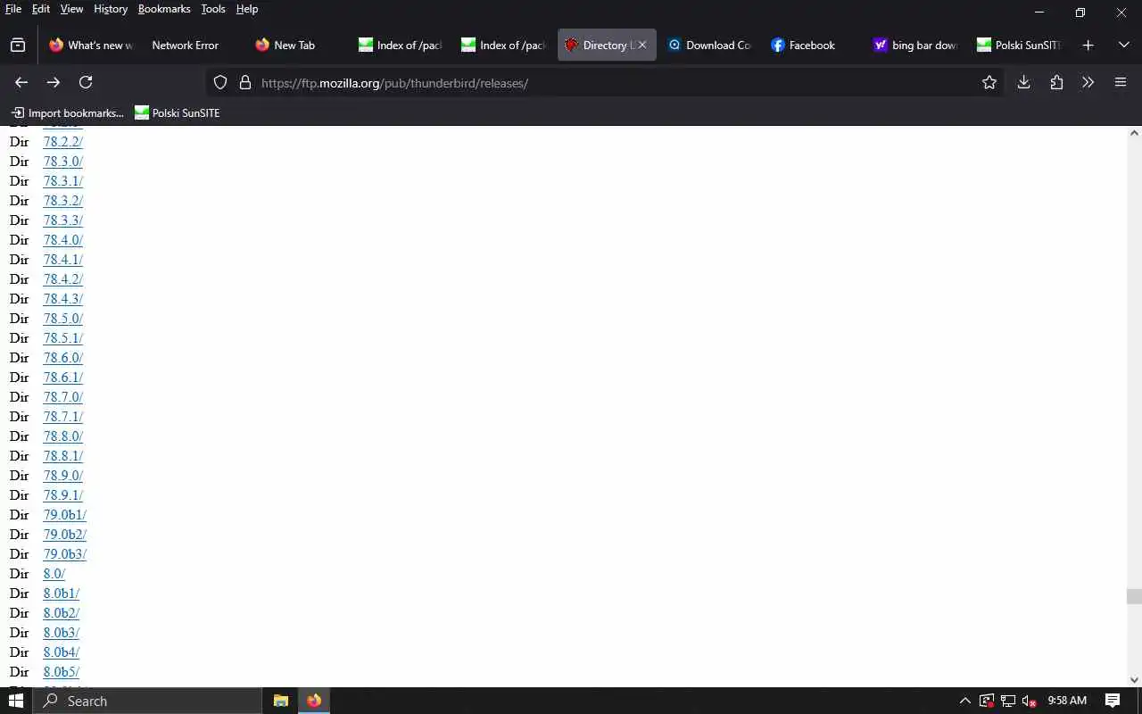Close the Directory Listing tab
Viewport: 1142px width, 714px height.
(641, 45)
